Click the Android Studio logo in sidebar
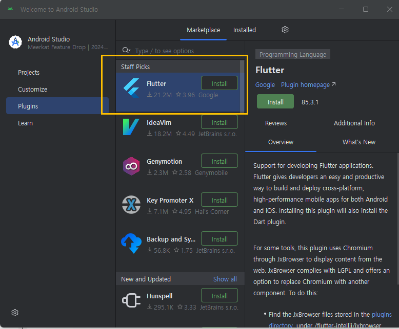Screen dimensions: 399x329 15,42
